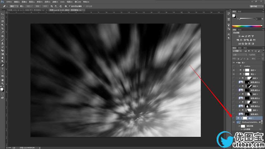Select the Crop tool
This screenshot has height=149, width=265.
pyautogui.click(x=2, y=29)
